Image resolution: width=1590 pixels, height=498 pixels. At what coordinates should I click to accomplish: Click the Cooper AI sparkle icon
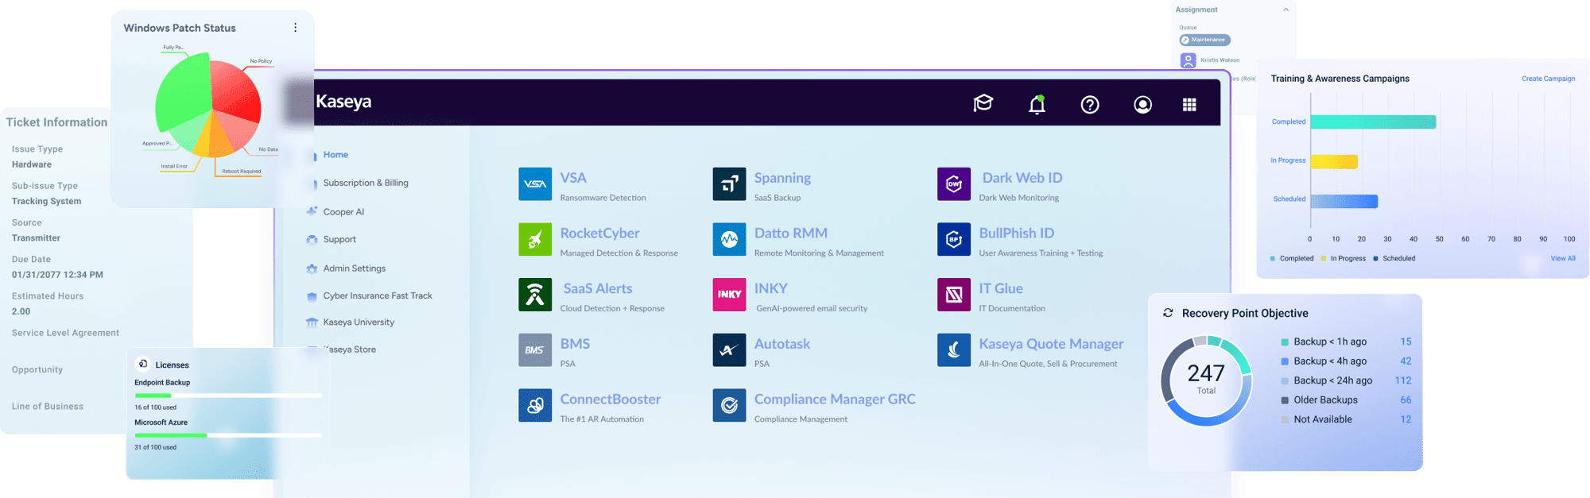312,211
